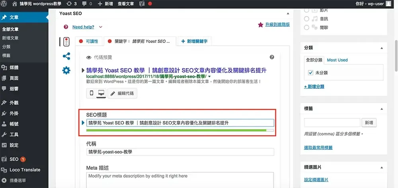This screenshot has width=398, height=188.
Task: Click 查看文章 in admin bar
Action: 126,4
